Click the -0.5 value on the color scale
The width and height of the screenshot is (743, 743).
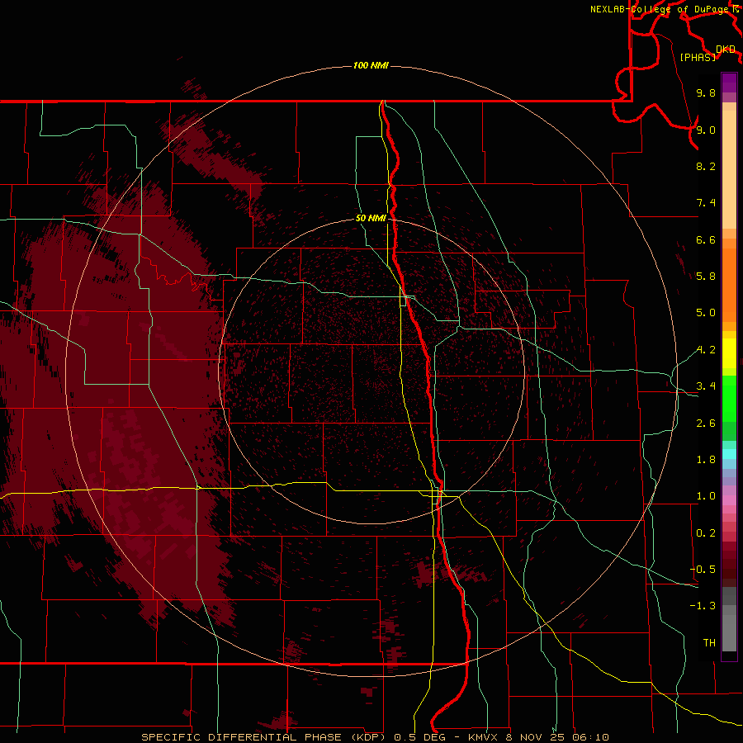[703, 570]
